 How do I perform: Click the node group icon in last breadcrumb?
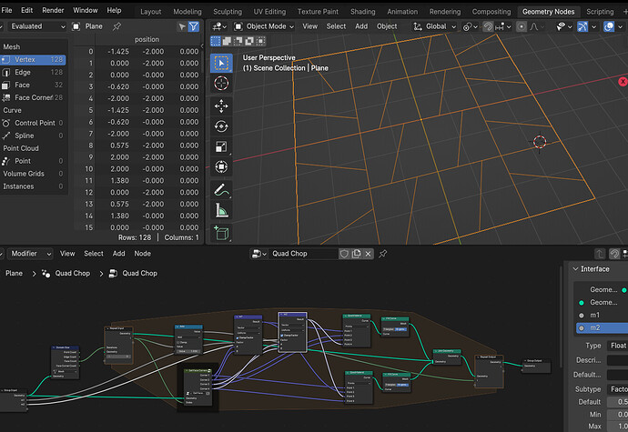tap(114, 274)
